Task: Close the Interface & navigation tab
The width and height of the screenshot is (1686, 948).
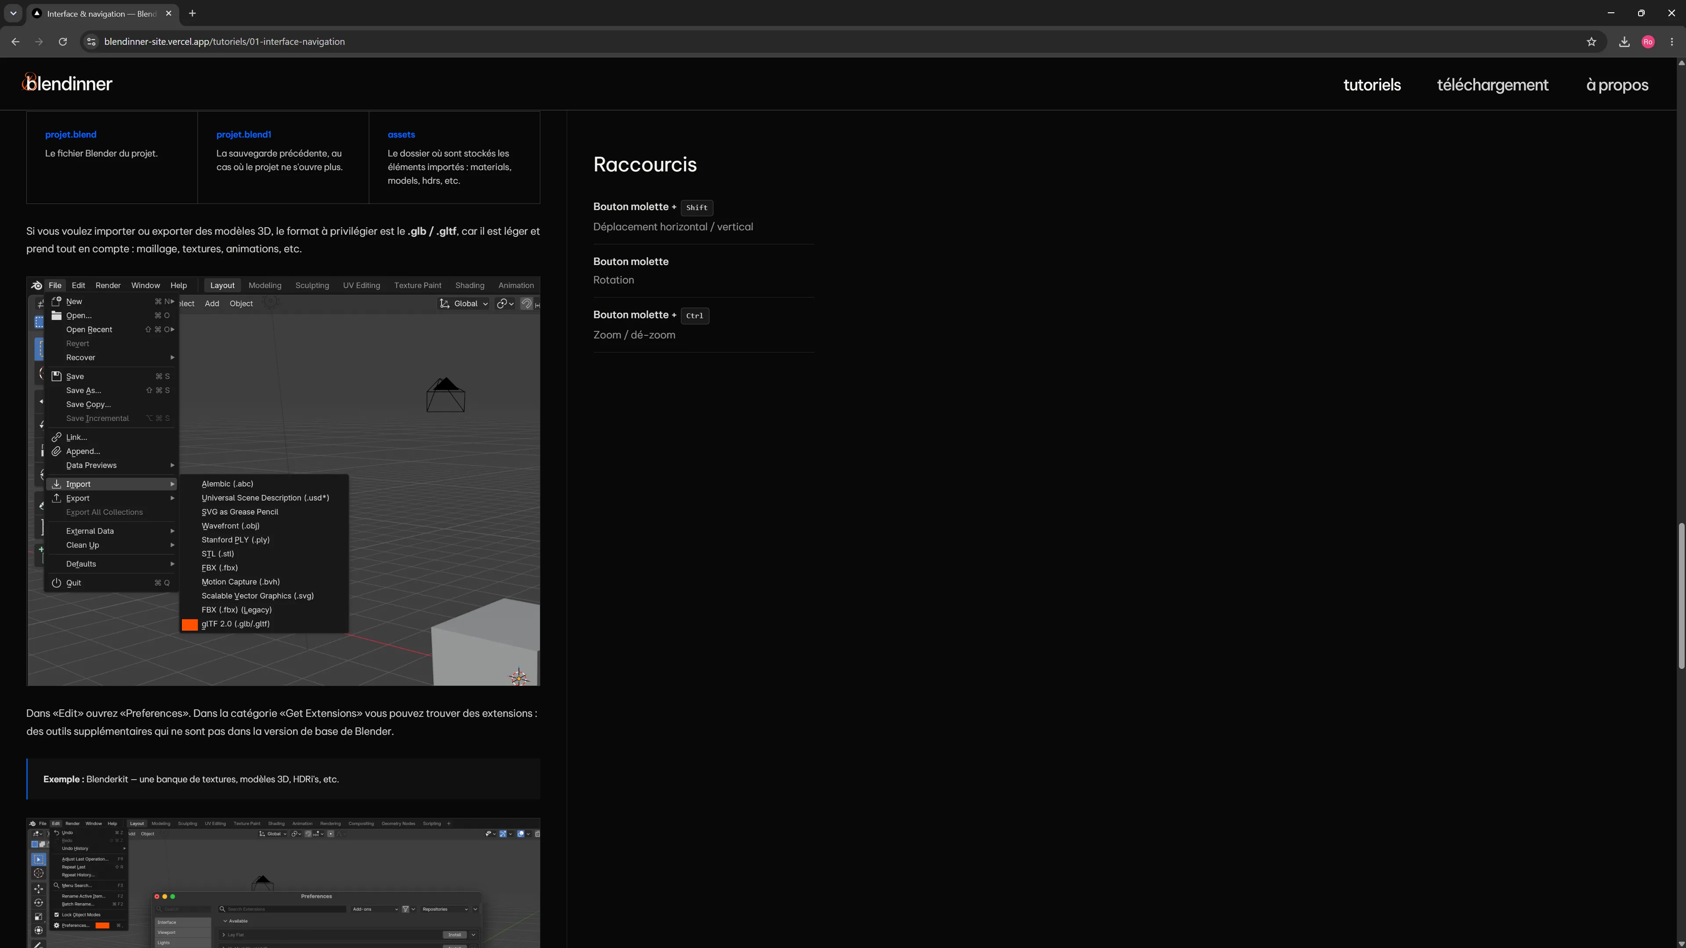Action: (x=168, y=13)
